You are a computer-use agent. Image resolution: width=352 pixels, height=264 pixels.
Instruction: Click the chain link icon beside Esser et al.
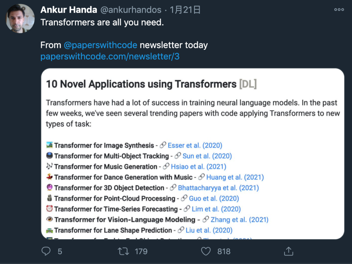coord(162,145)
